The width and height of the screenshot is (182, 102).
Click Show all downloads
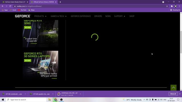tap(173, 94)
